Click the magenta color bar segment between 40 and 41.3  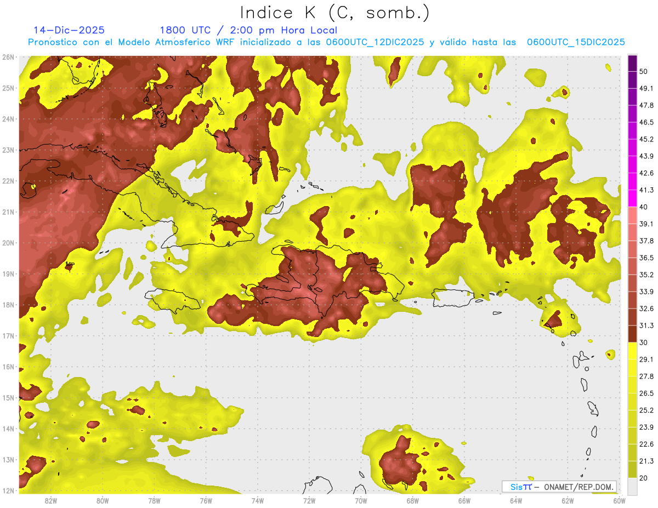click(632, 198)
